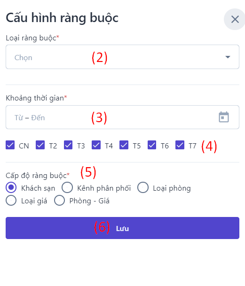Toggle the T7 day checkbox
The height and width of the screenshot is (286, 245).
click(x=180, y=145)
